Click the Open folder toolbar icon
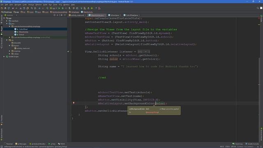Viewport: 263px width, 148px height. pos(2,8)
